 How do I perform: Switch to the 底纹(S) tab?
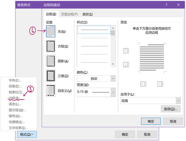(x=87, y=14)
